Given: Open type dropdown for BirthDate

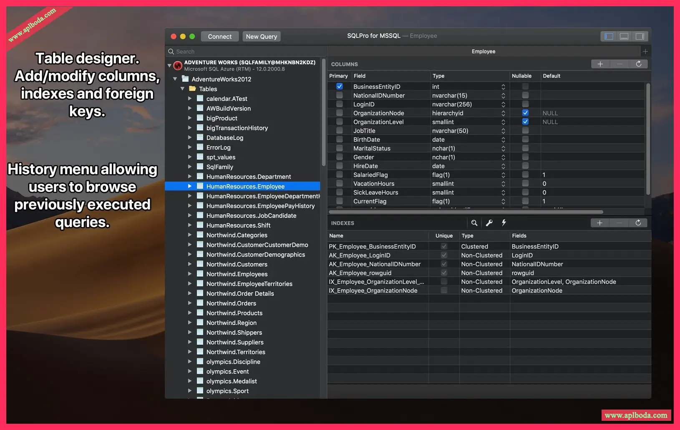Looking at the screenshot, I should 503,139.
